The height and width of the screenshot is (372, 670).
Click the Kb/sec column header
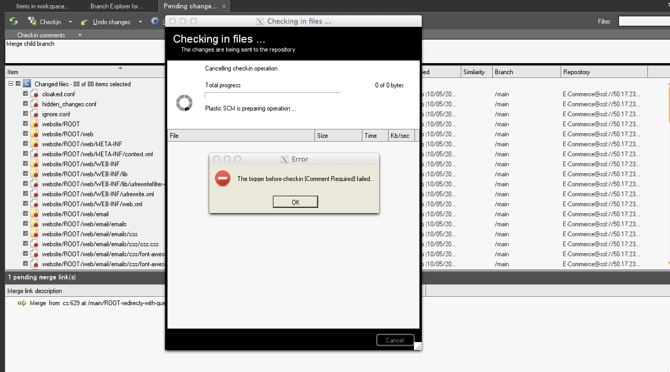pyautogui.click(x=401, y=135)
